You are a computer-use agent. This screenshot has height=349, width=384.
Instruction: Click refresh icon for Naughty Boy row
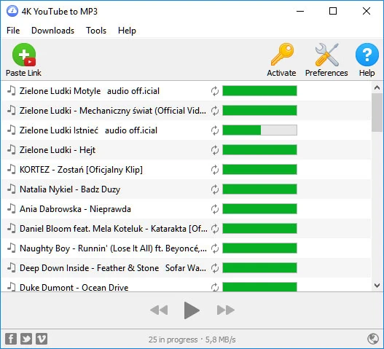click(215, 248)
